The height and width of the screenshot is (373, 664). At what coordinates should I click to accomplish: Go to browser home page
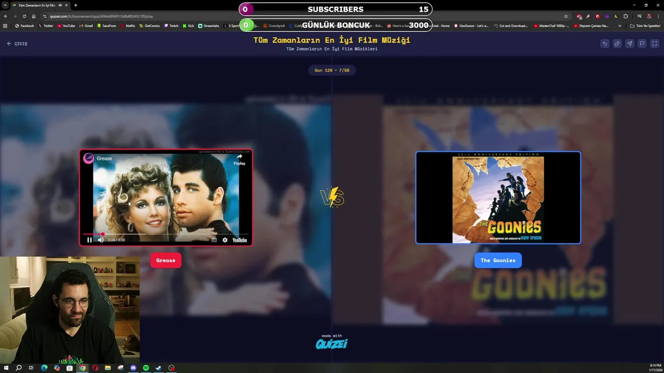34,16
